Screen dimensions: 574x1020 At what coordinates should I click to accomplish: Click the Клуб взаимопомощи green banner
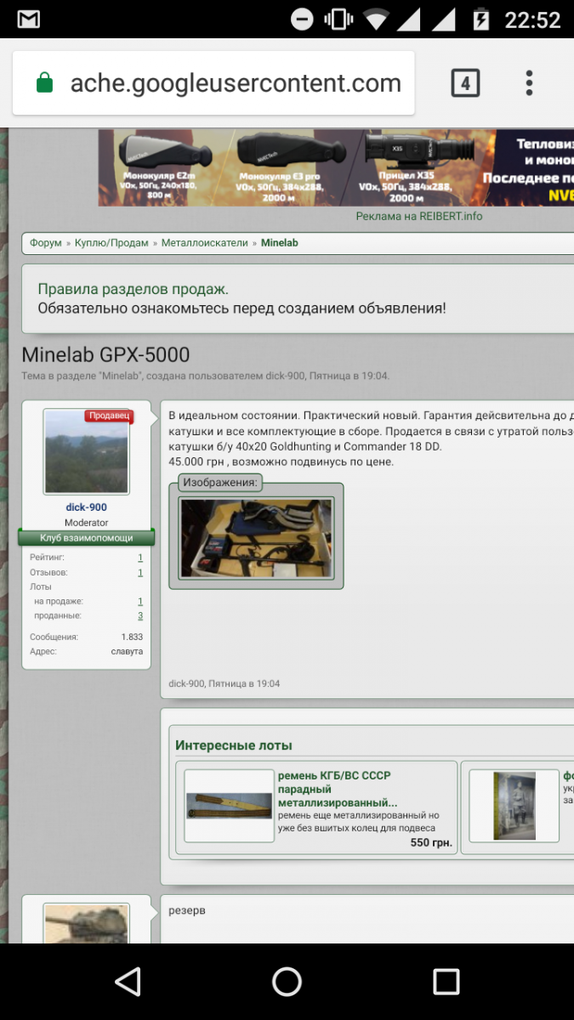coord(87,538)
